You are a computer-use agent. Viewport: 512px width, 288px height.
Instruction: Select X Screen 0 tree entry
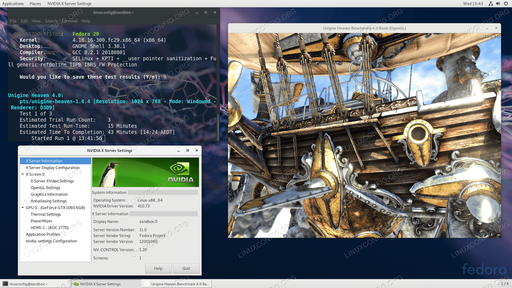coord(35,174)
